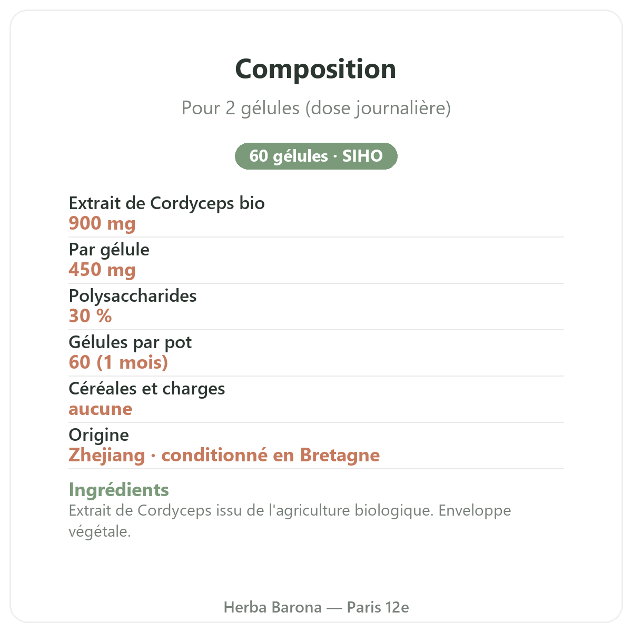Select the Extrait de Cordyceps bio label

tap(166, 203)
